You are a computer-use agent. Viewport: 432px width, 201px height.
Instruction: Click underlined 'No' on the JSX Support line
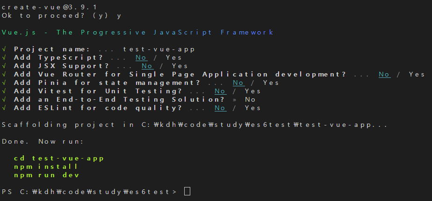tap(147, 66)
